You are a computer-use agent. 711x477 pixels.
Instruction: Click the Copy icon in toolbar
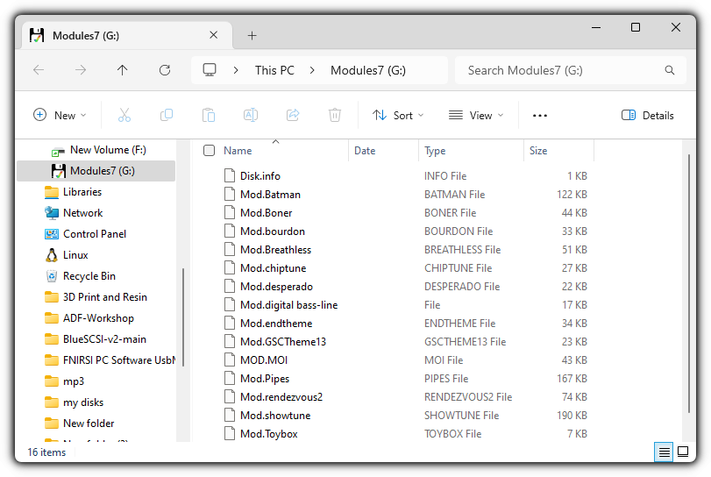[167, 115]
